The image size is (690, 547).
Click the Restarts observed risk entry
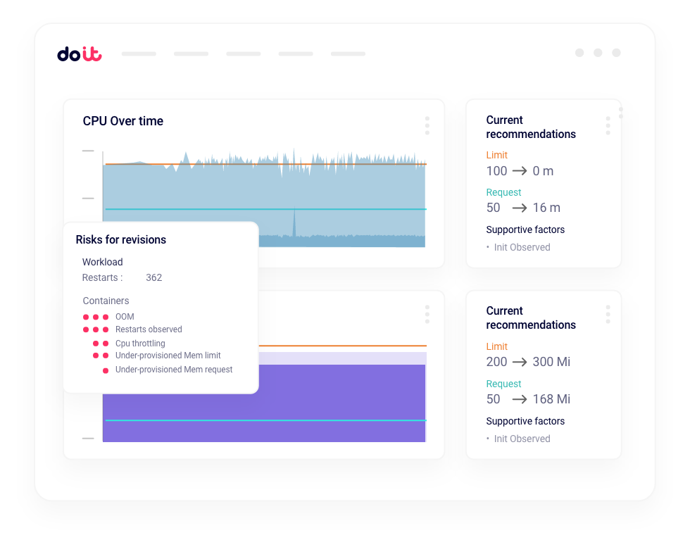149,329
